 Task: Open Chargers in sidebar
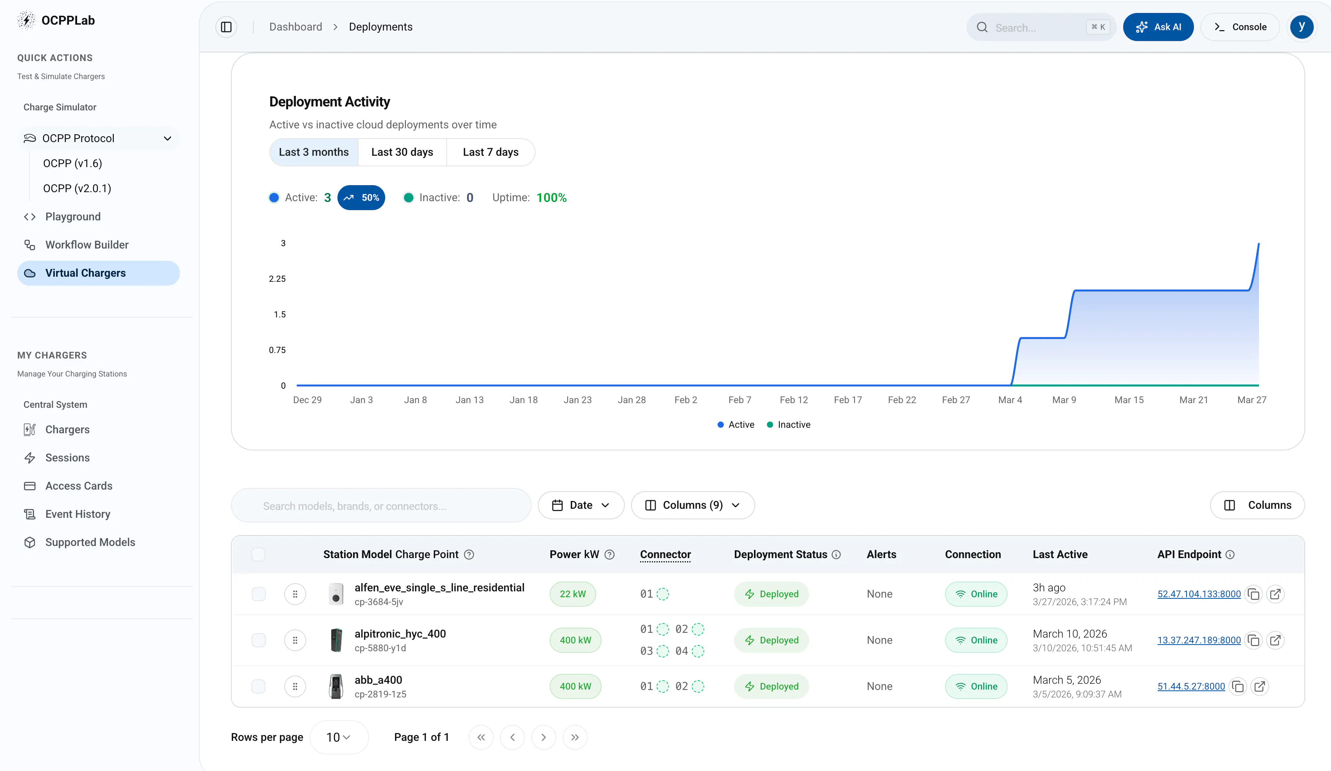[98, 430]
